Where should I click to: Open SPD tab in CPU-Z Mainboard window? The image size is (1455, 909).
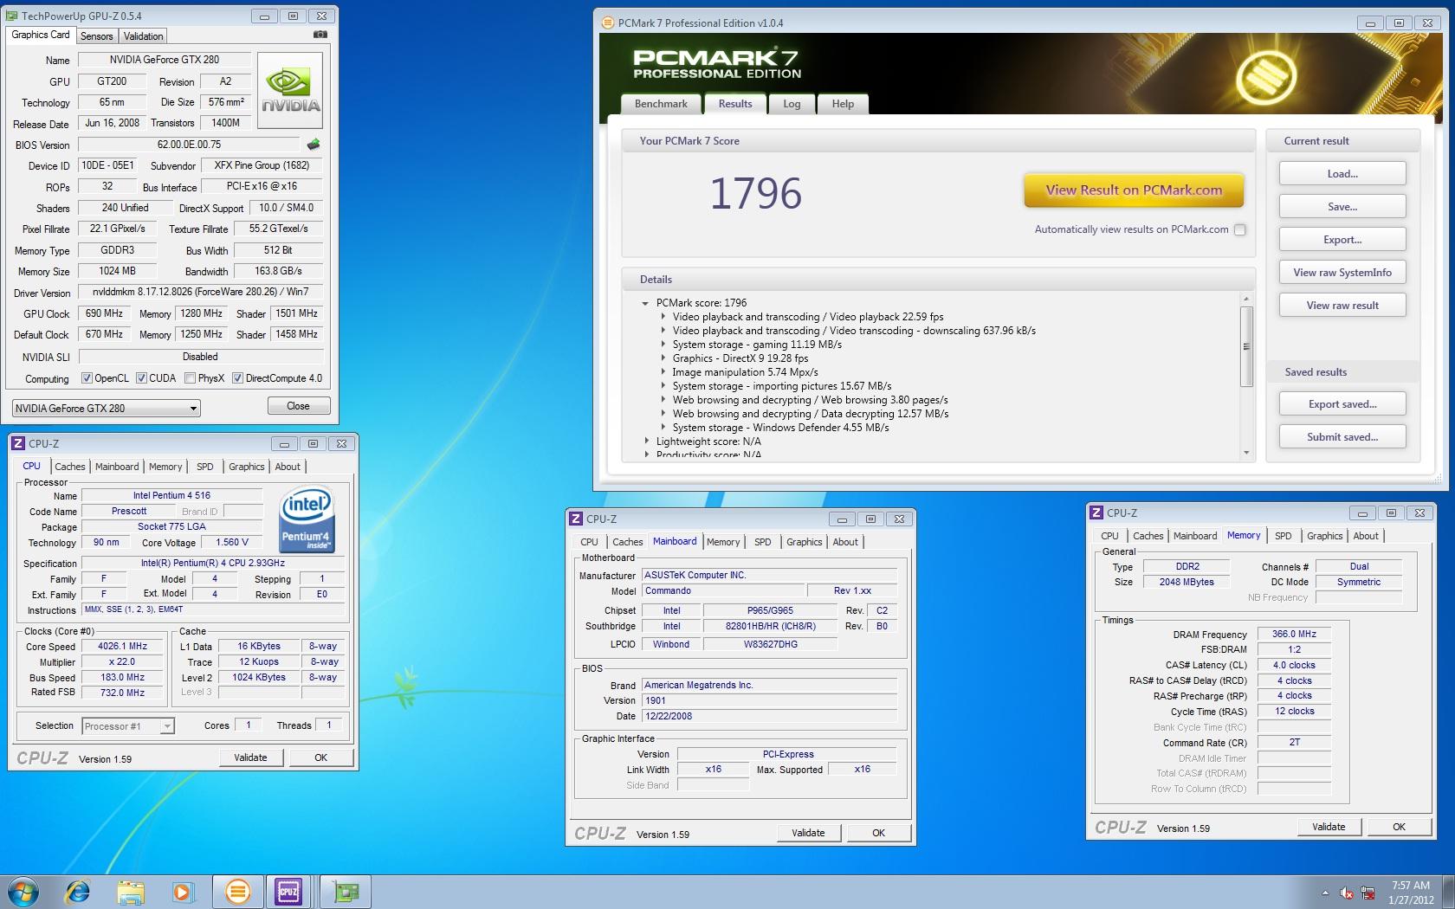[x=762, y=542]
